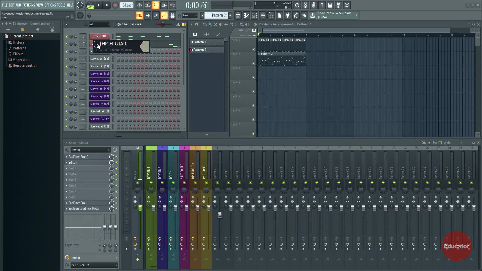Open the Piano roll view icon
The height and width of the screenshot is (271, 482).
click(x=246, y=16)
